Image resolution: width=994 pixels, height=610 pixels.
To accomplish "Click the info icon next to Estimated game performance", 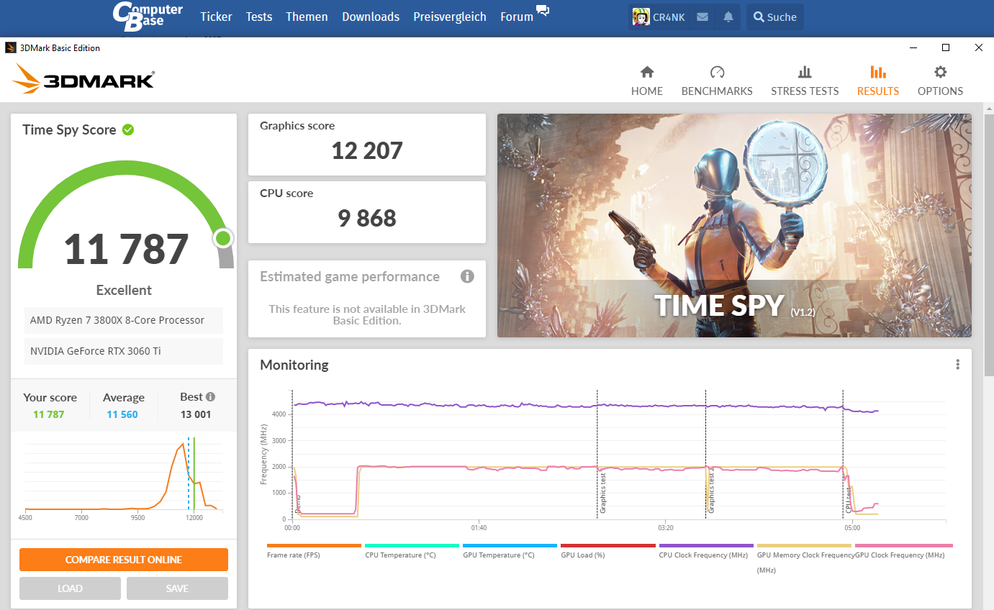I will (x=467, y=276).
